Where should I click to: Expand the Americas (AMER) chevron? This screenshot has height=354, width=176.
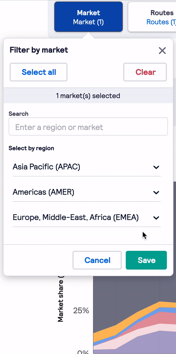[x=156, y=193]
